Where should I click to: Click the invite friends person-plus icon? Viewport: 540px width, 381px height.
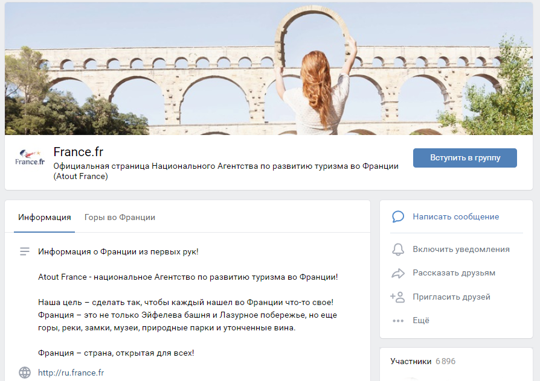click(x=397, y=297)
